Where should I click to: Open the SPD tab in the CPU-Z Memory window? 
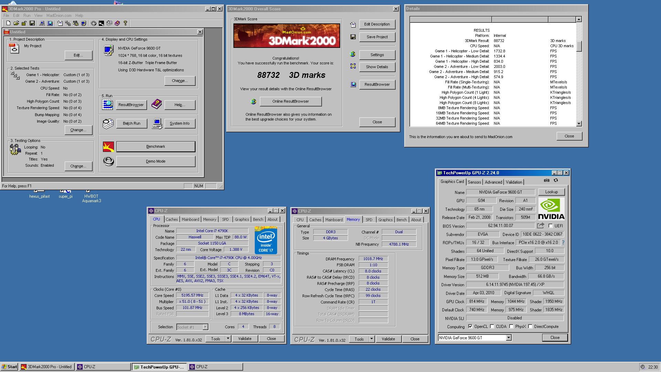pos(369,220)
